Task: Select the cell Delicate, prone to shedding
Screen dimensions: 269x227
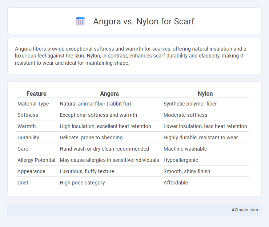Action: click(91, 138)
